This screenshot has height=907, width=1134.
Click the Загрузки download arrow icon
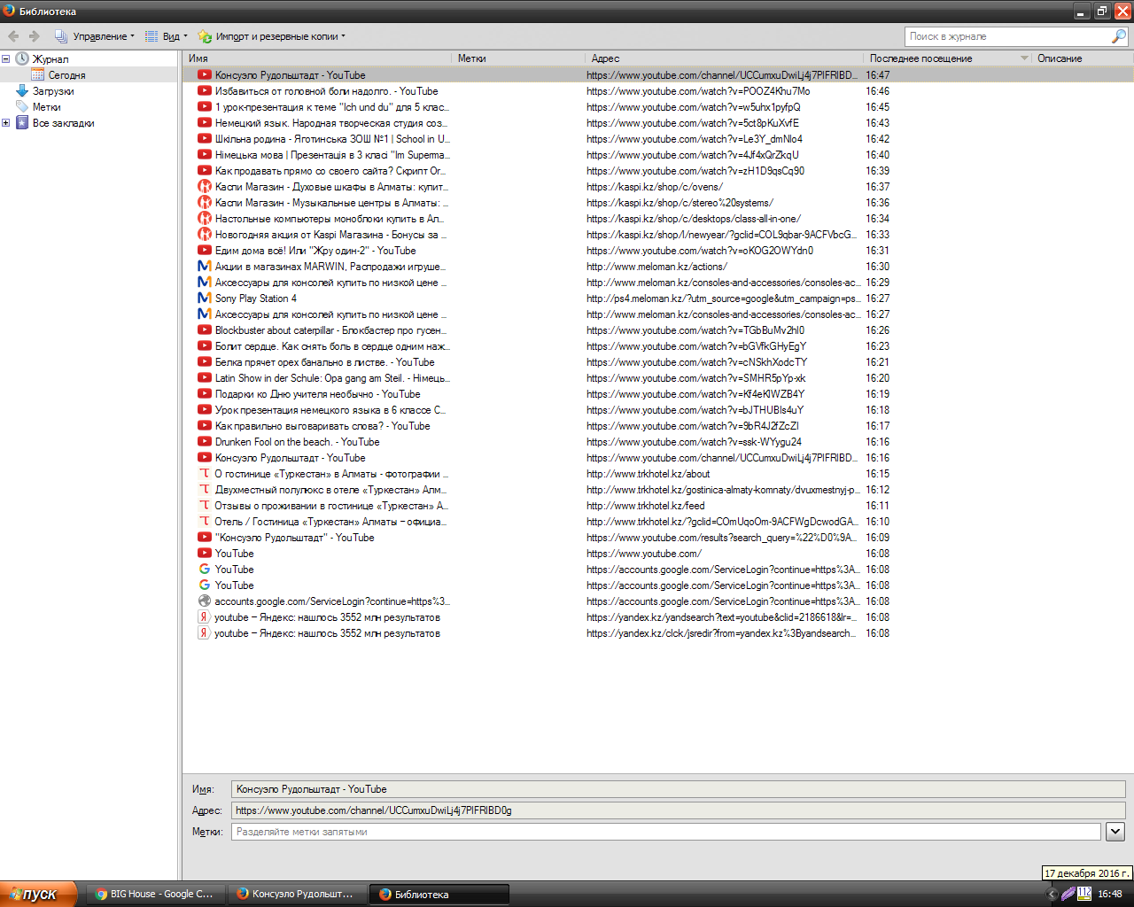coord(22,91)
